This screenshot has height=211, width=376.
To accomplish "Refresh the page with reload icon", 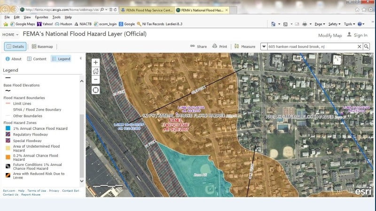I will tap(115, 10).
